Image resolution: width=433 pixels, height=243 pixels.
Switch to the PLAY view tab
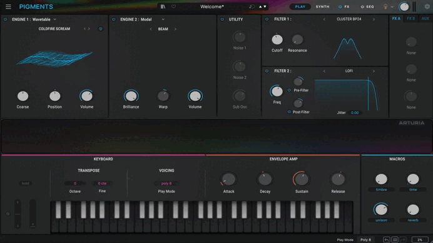pyautogui.click(x=300, y=7)
